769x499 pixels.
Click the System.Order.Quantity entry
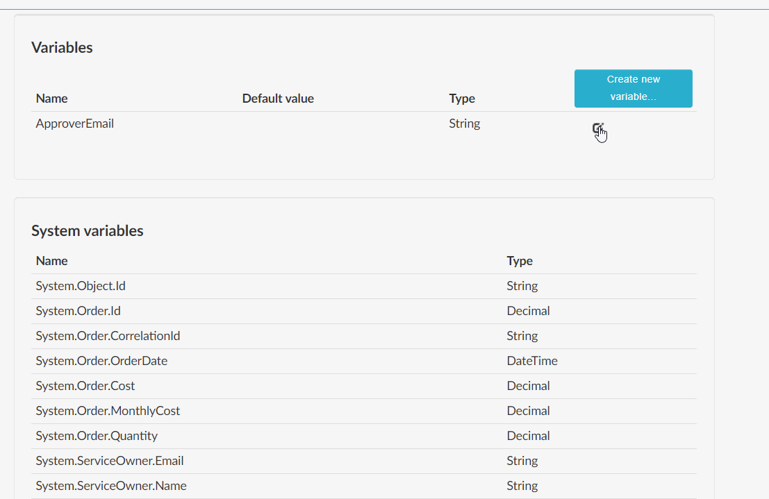click(x=96, y=436)
